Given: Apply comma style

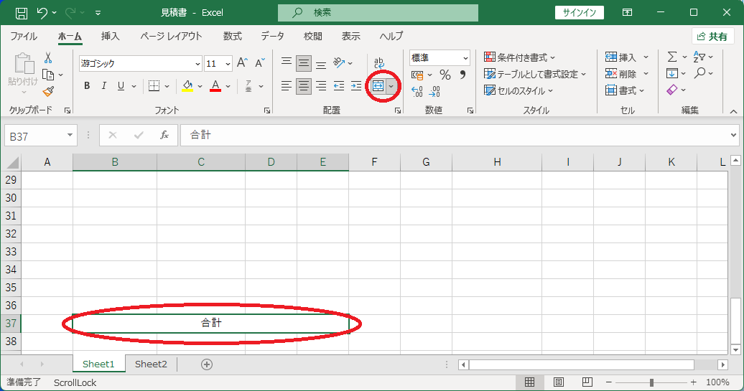Looking at the screenshot, I should (462, 75).
